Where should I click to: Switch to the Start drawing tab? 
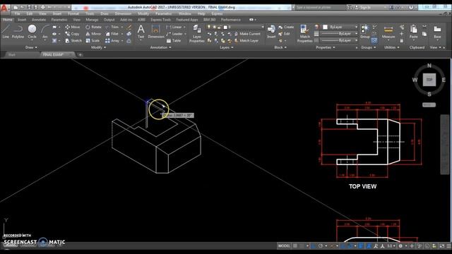click(x=12, y=54)
